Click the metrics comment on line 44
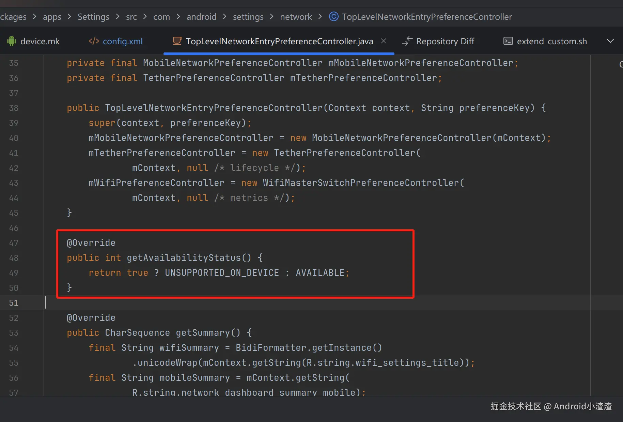The image size is (623, 422). coord(249,198)
